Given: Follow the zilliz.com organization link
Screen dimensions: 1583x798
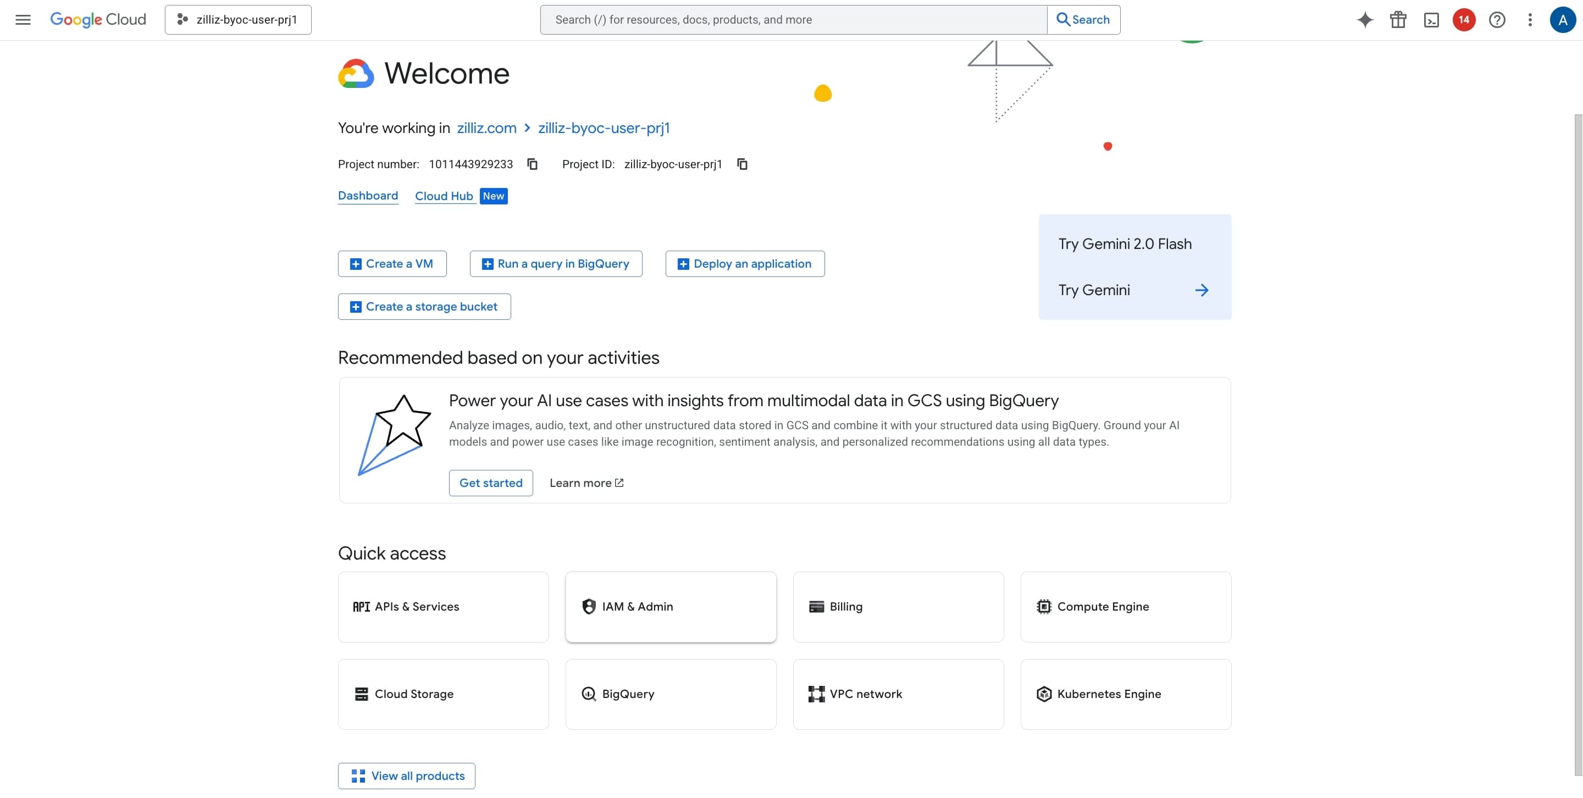Looking at the screenshot, I should click(486, 128).
